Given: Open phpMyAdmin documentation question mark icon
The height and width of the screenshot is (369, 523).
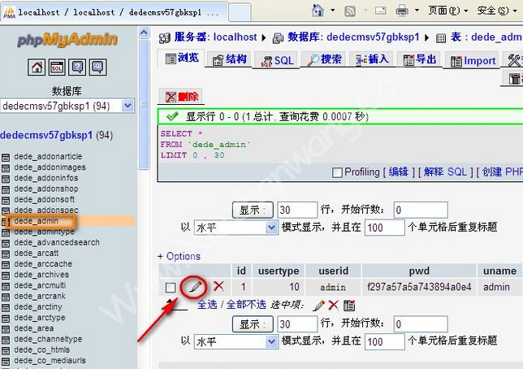Looking at the screenshot, I should click(x=77, y=67).
